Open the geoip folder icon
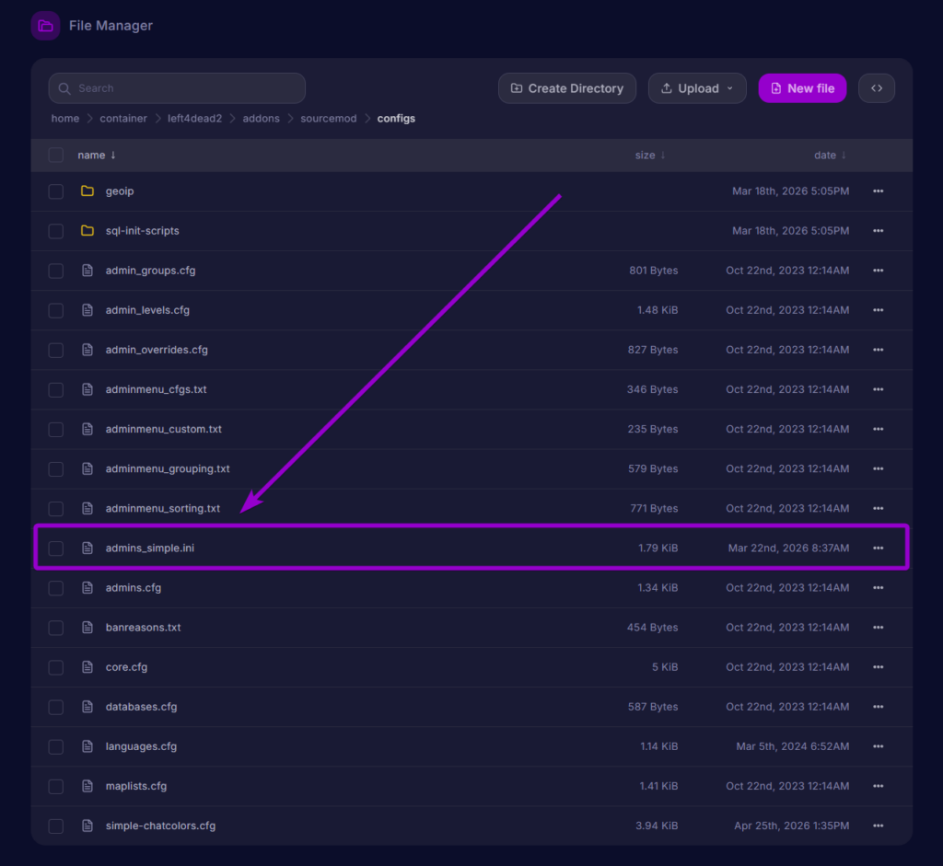Image resolution: width=943 pixels, height=866 pixels. click(x=87, y=191)
